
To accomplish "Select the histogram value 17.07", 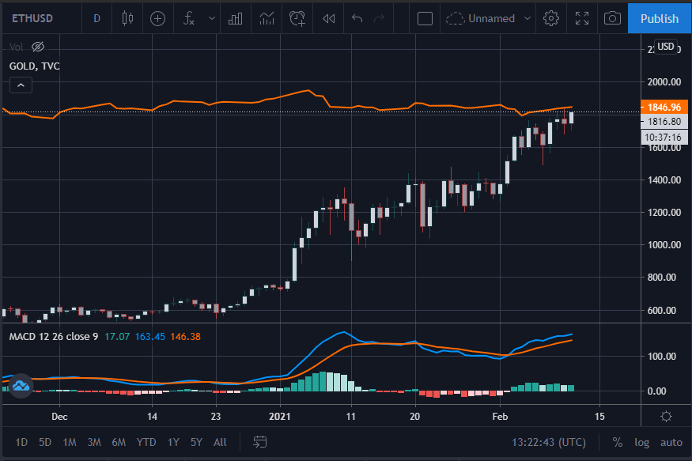I will click(117, 337).
